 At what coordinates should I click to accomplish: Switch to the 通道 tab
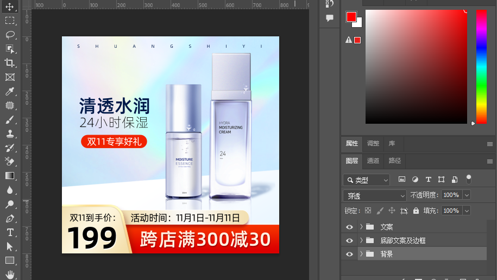[373, 161]
